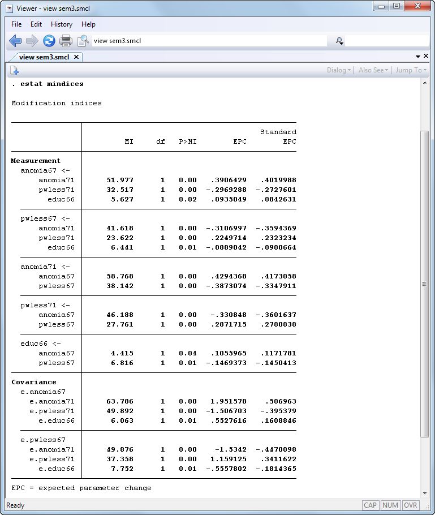This screenshot has width=435, height=515.
Task: Click the EPC value 1.951578
Action: tap(228, 401)
